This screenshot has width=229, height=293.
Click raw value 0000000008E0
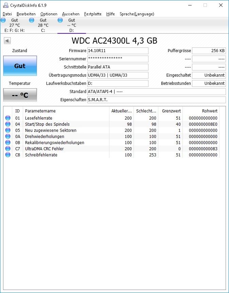pyautogui.click(x=203, y=124)
